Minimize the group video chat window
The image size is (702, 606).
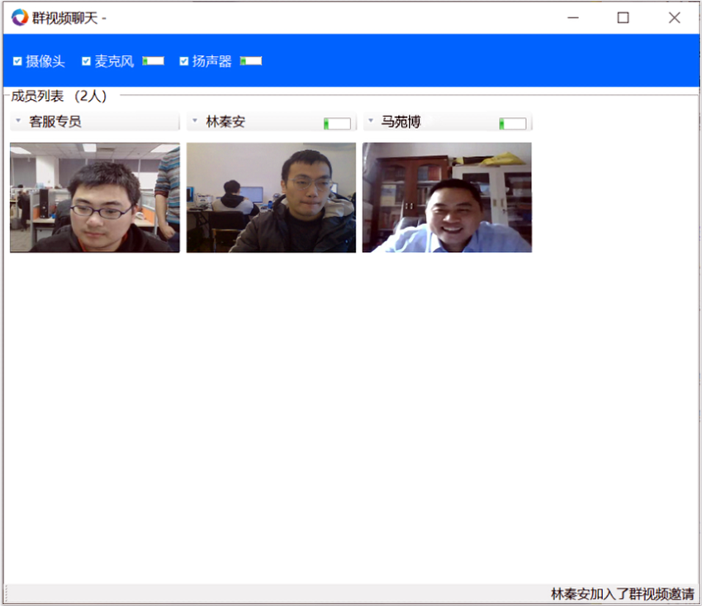pyautogui.click(x=573, y=18)
